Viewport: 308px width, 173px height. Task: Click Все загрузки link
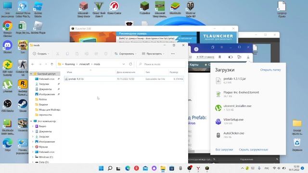click(x=224, y=149)
